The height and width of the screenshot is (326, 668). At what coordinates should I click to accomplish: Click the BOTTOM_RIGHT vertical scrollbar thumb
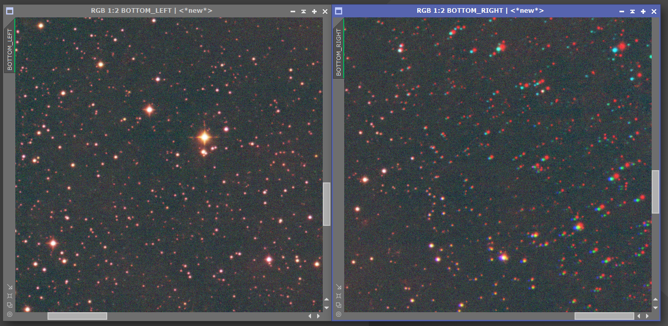click(x=656, y=192)
